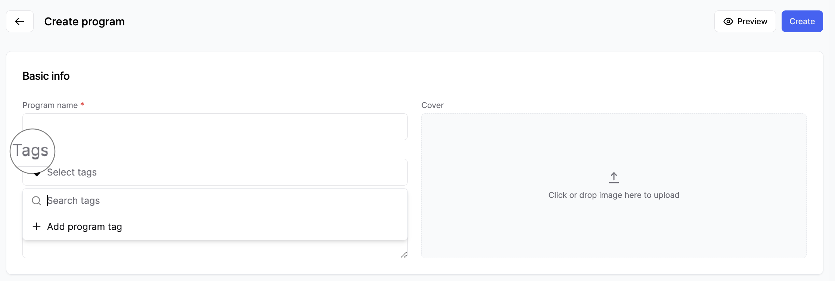Grab the textarea resize handle
The width and height of the screenshot is (835, 281).
pyautogui.click(x=404, y=255)
